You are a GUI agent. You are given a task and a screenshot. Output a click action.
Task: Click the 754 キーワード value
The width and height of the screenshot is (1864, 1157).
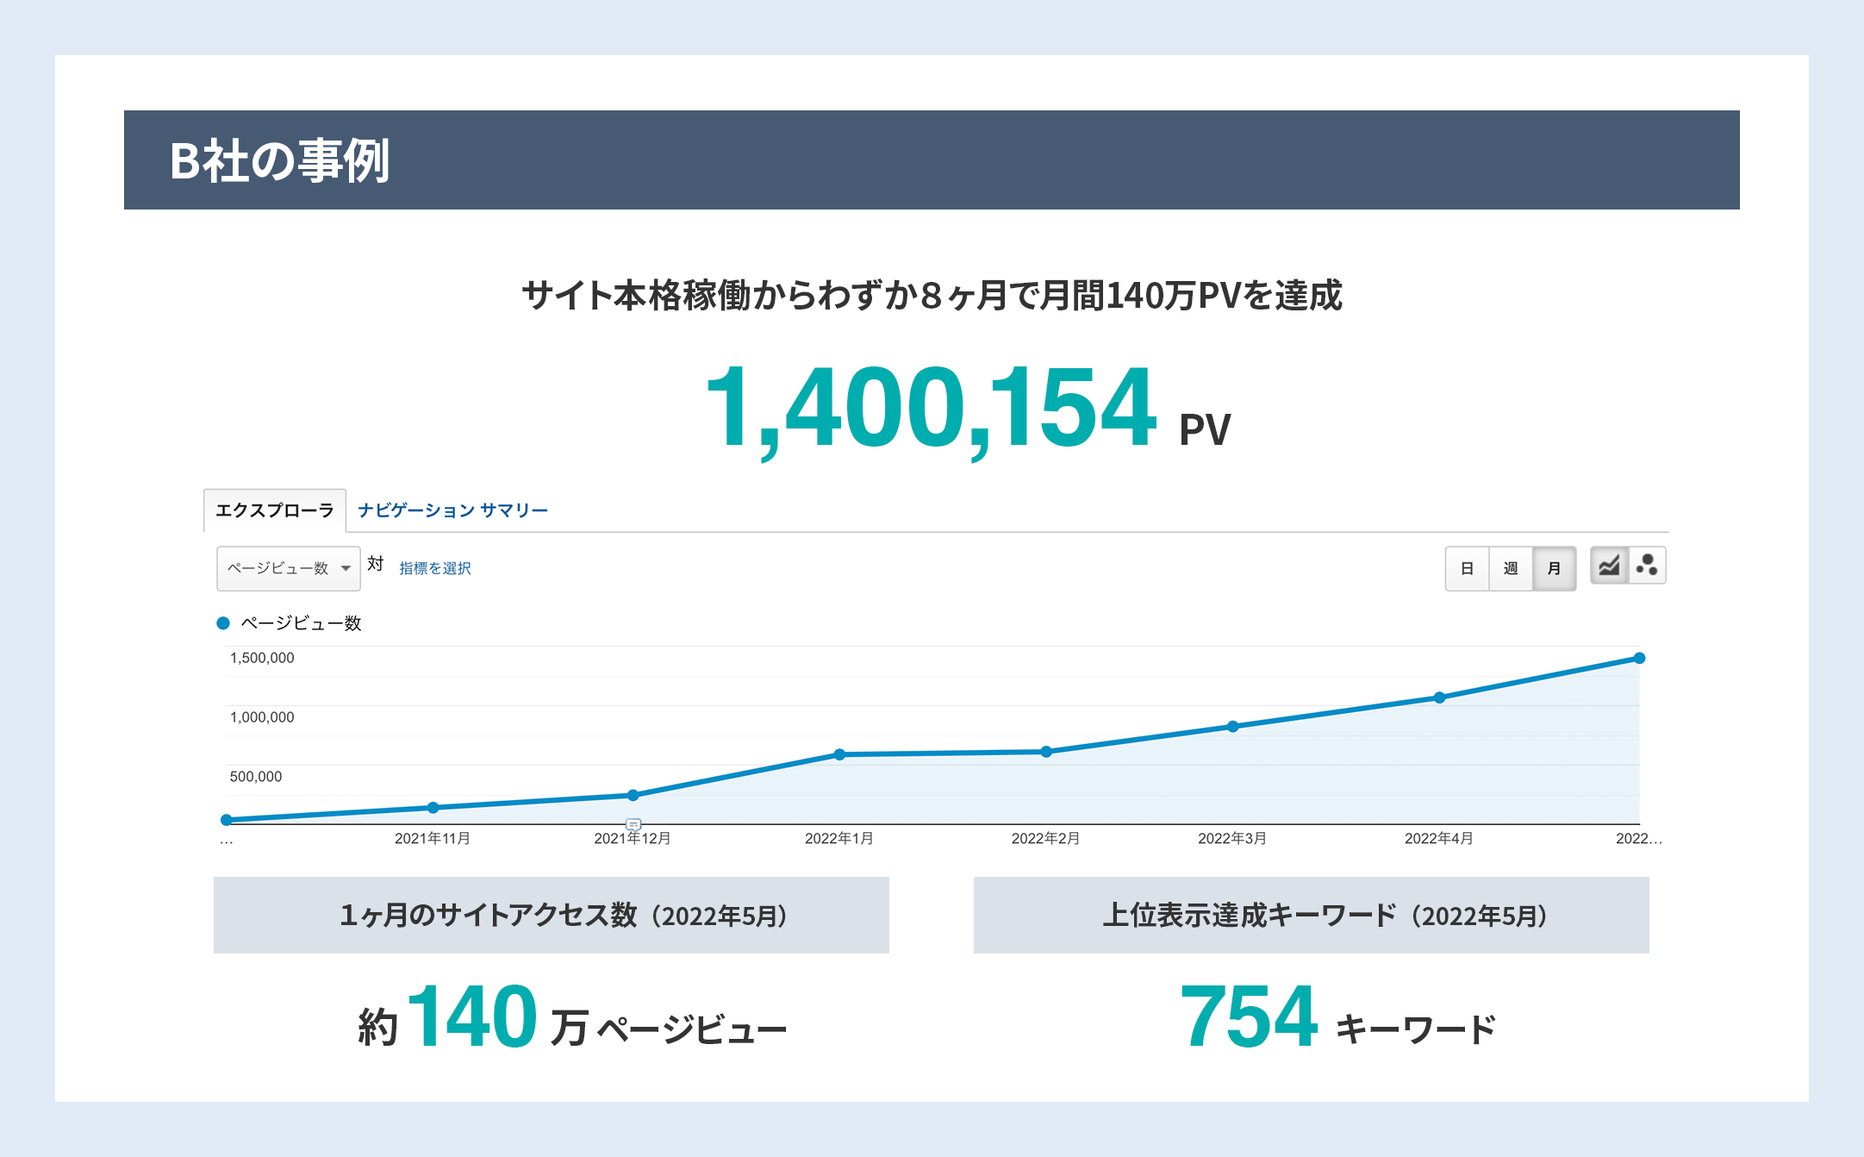1337,1017
